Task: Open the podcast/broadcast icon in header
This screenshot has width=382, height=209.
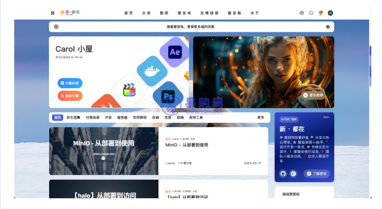Action: click(301, 13)
